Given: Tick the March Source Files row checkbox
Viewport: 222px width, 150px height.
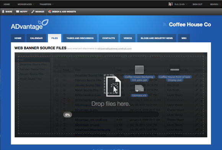Looking at the screenshot, I should click(x=57, y=90).
